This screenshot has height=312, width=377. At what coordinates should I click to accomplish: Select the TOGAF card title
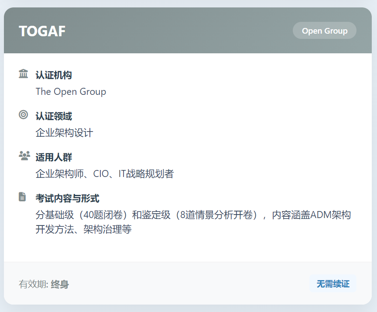click(42, 31)
